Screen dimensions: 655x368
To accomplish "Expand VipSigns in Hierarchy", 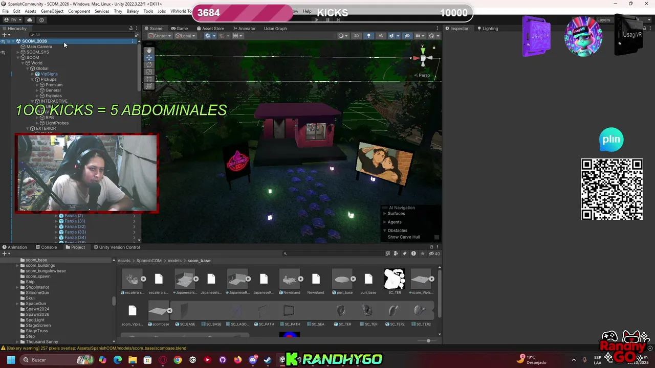I will point(32,74).
